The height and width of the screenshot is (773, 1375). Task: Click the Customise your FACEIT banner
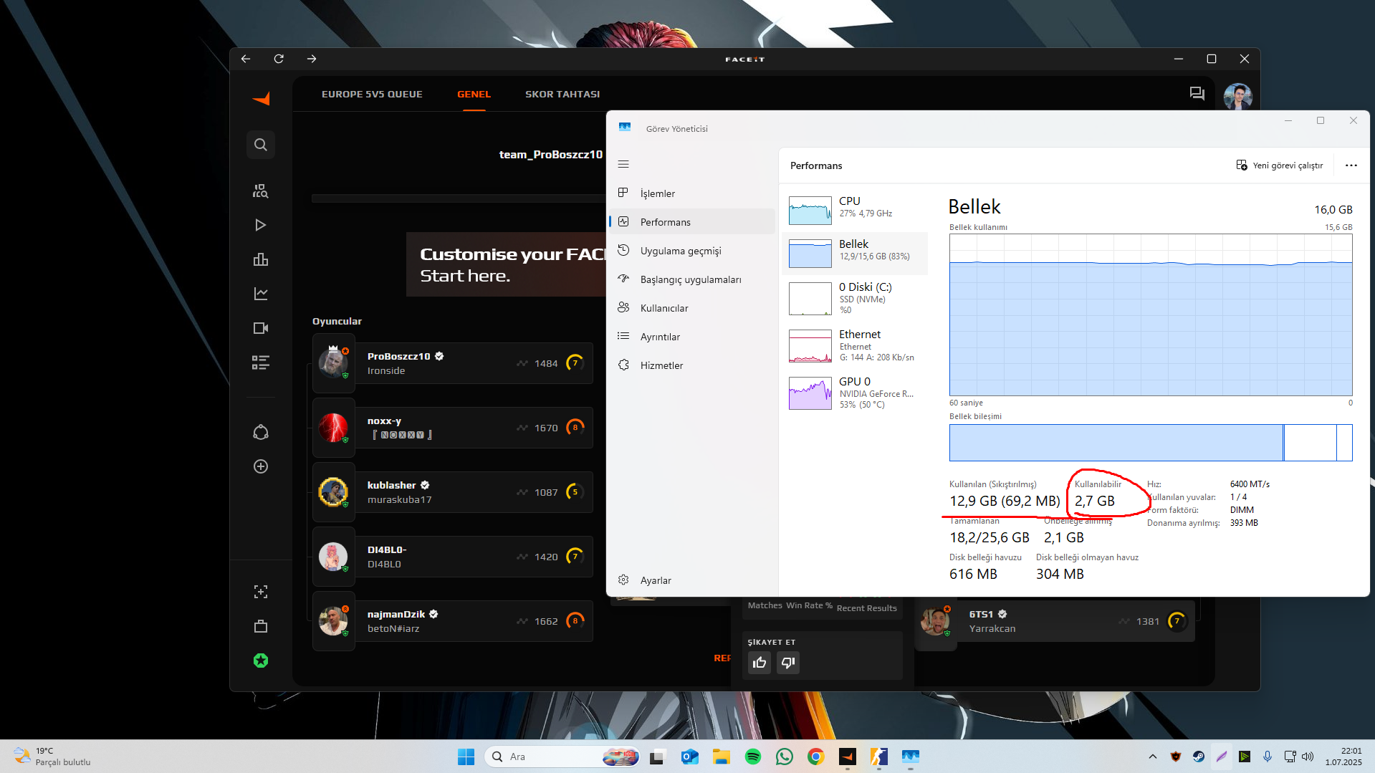[506, 264]
